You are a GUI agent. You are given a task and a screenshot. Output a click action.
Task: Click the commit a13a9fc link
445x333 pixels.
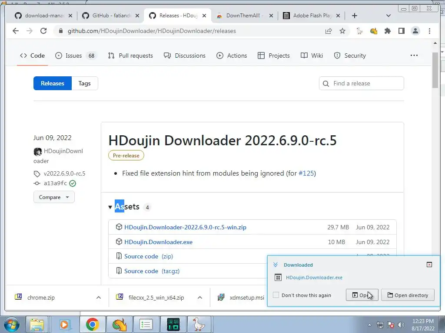[x=55, y=183]
